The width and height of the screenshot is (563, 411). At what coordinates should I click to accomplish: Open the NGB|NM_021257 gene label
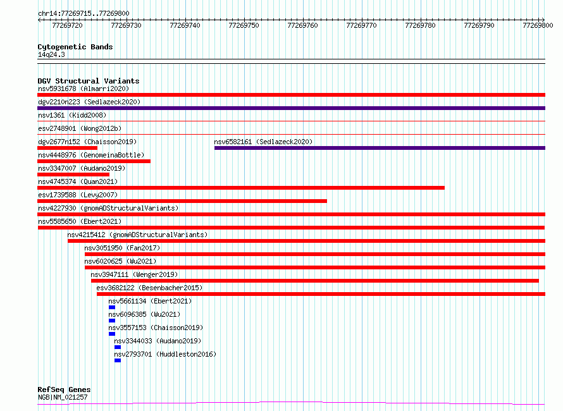[63, 397]
